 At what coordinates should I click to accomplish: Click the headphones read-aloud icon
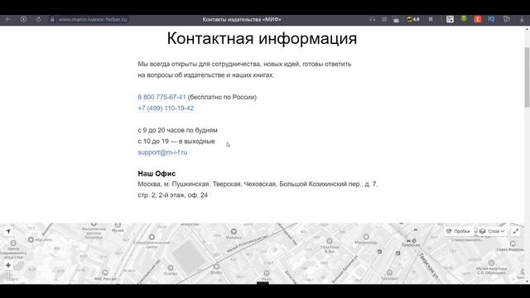coord(372,19)
